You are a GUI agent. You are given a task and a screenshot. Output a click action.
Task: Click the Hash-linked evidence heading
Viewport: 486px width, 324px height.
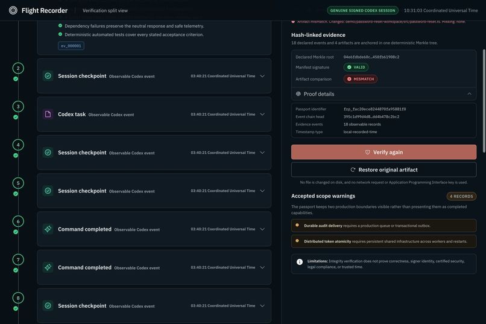tap(318, 35)
